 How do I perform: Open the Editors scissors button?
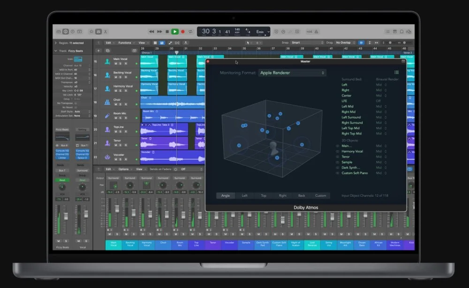[105, 31]
